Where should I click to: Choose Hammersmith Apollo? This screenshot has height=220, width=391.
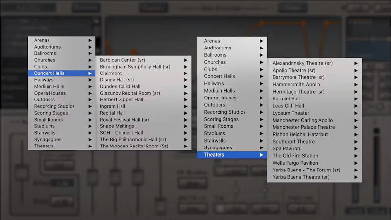click(x=314, y=85)
